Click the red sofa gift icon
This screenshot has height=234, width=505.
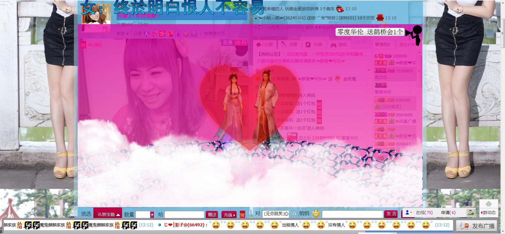click(380, 18)
